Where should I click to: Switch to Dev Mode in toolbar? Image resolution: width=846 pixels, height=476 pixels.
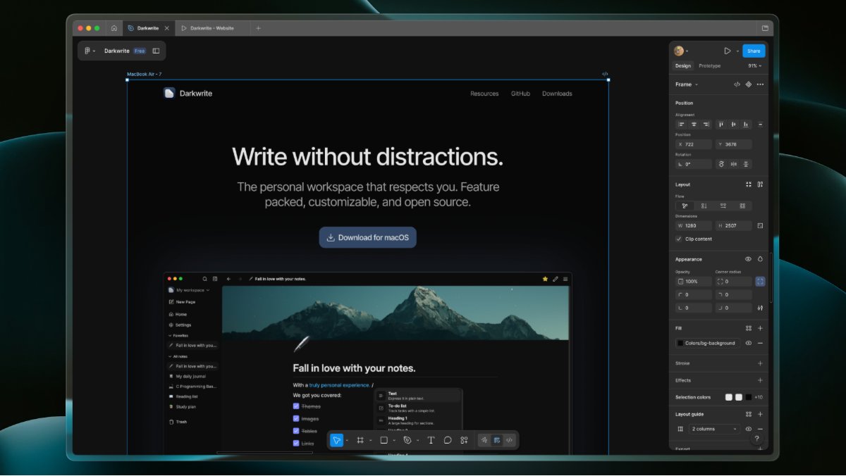[x=510, y=440]
